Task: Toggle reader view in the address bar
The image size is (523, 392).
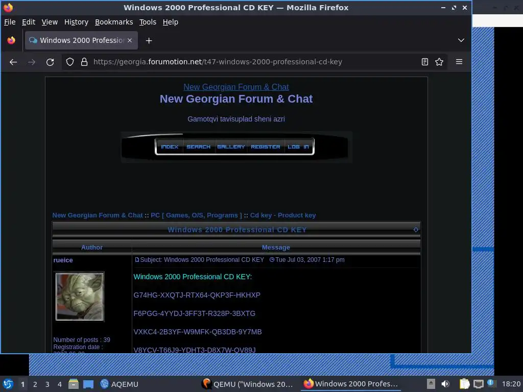Action: pyautogui.click(x=424, y=62)
